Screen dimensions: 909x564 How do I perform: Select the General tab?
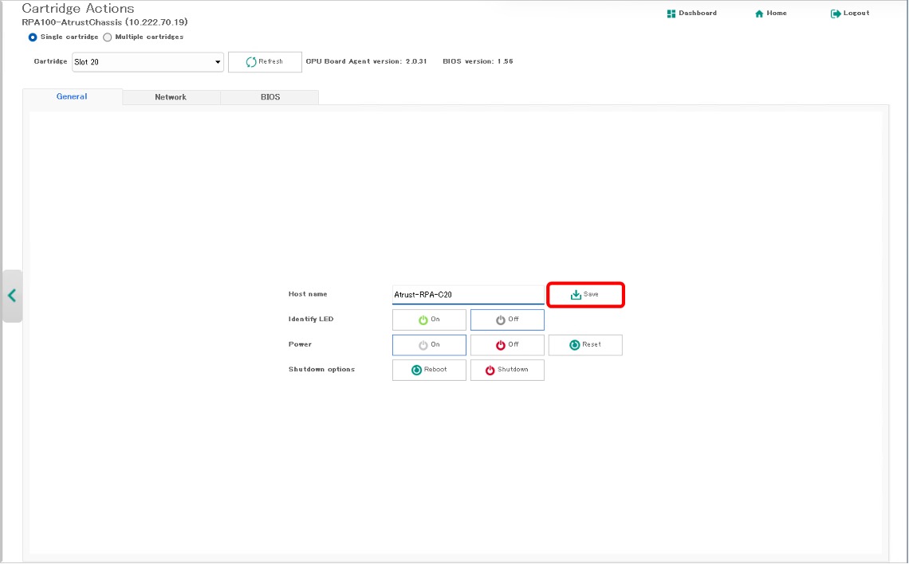(x=72, y=97)
